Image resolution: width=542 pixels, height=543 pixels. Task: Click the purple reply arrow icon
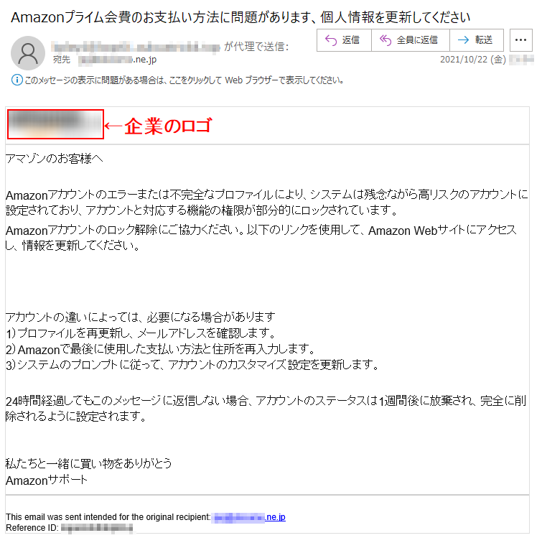point(331,40)
